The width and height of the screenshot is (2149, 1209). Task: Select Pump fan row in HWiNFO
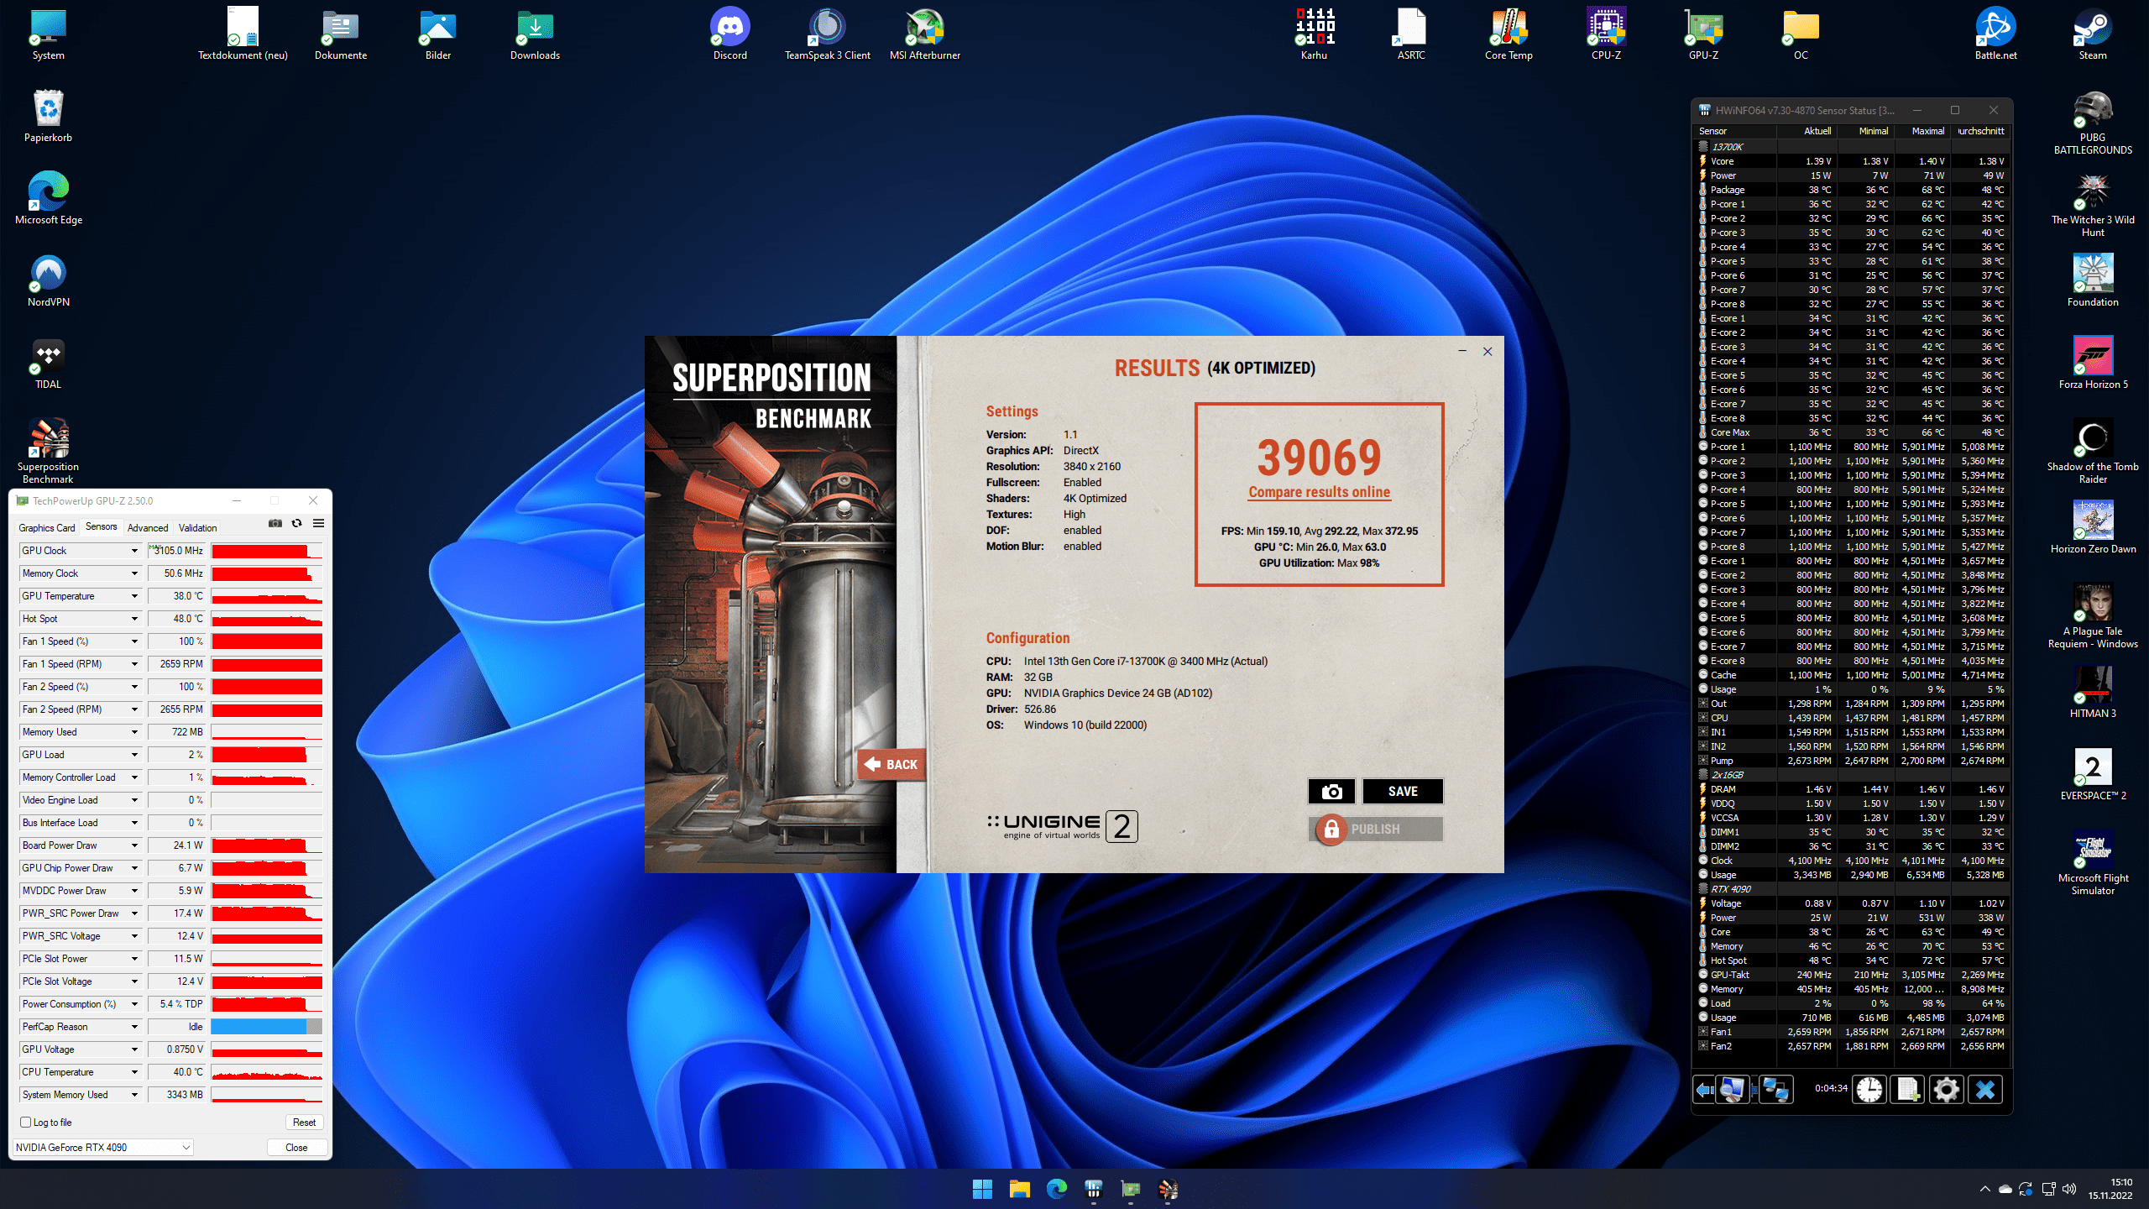point(1851,761)
